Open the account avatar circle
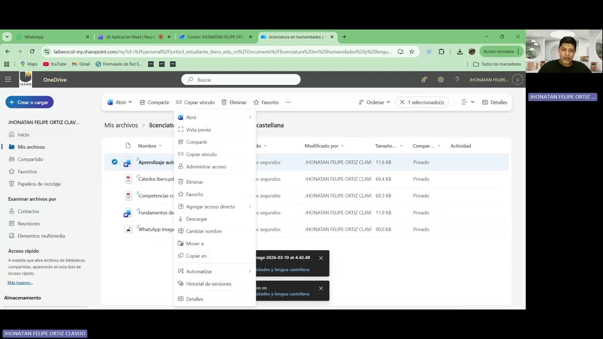The height and width of the screenshot is (339, 603). tap(517, 80)
